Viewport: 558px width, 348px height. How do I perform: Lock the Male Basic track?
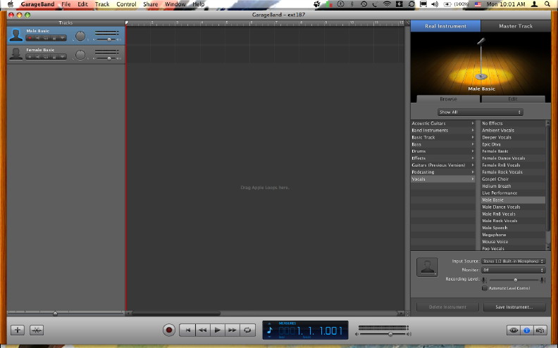tap(54, 38)
